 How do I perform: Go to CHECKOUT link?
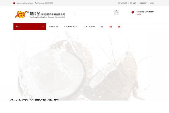pyautogui.click(x=143, y=3)
